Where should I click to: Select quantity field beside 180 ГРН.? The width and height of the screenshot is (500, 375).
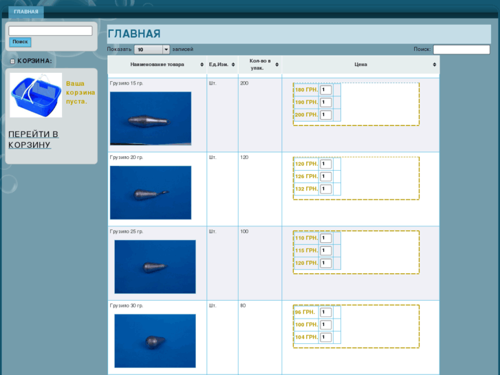pos(325,89)
